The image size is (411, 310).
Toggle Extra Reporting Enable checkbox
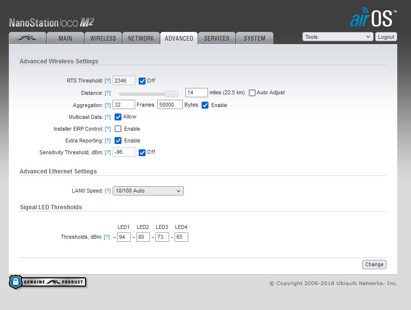[118, 141]
